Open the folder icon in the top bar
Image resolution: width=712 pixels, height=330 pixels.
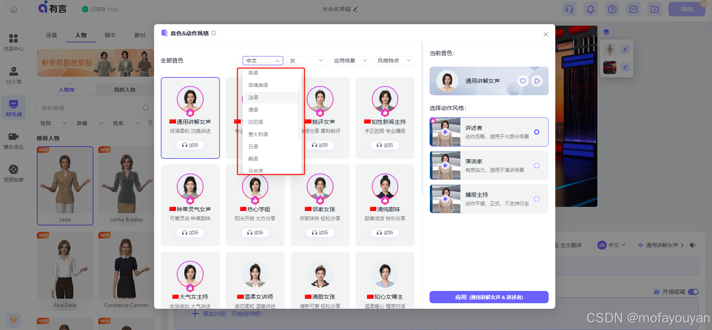coord(655,9)
